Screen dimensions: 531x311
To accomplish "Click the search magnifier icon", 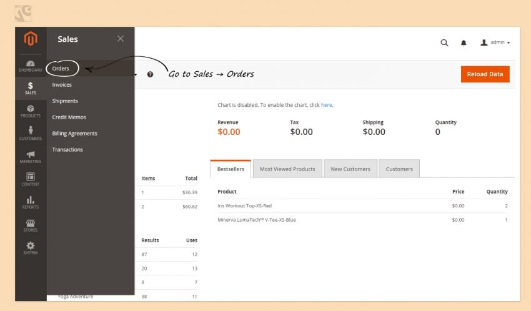I will (x=444, y=42).
